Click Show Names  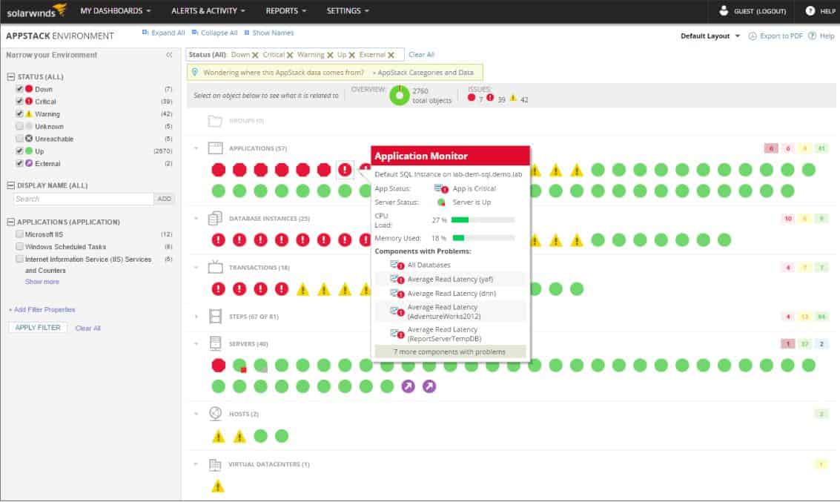[x=269, y=33]
